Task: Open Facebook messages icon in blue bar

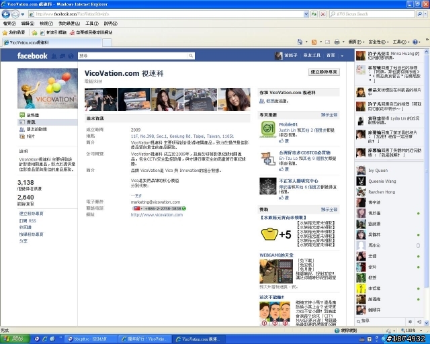Action: [x=62, y=56]
